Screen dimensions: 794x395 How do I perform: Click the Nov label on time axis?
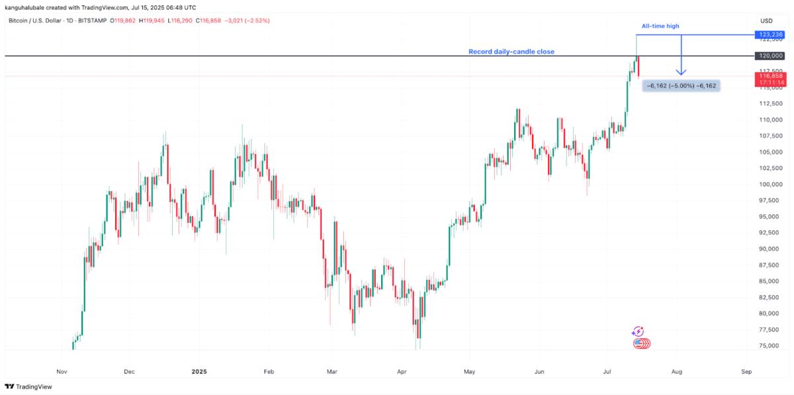[62, 372]
